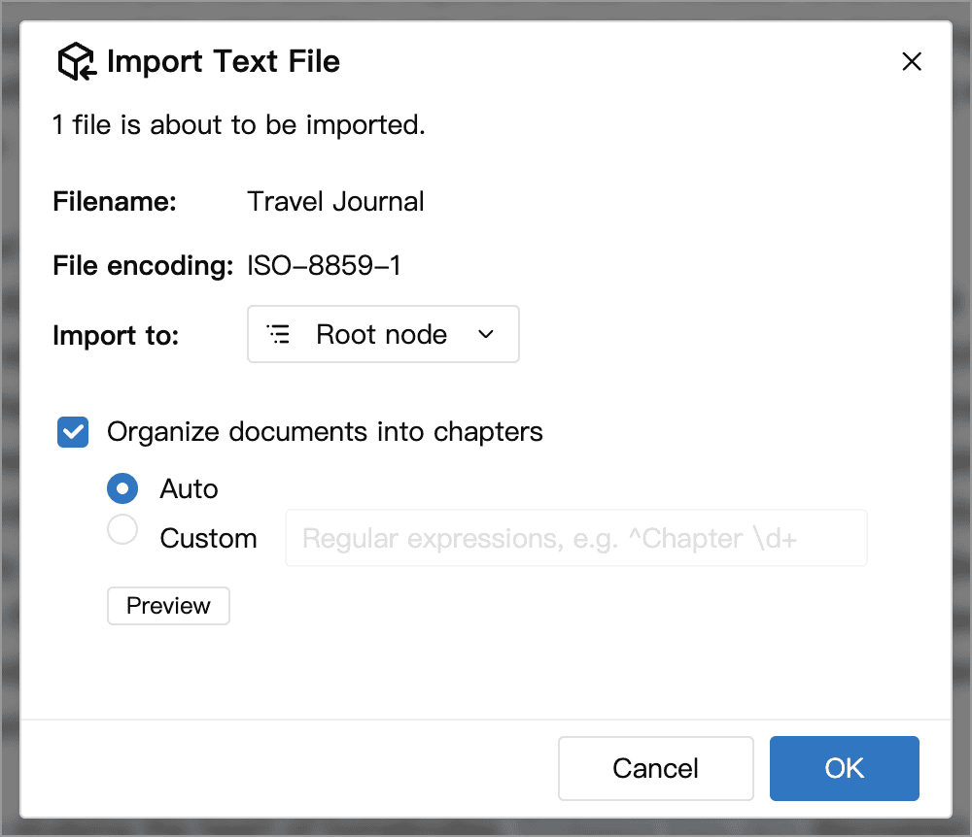Screen dimensions: 972x837
Task: Click the Cancel button
Action: [656, 768]
